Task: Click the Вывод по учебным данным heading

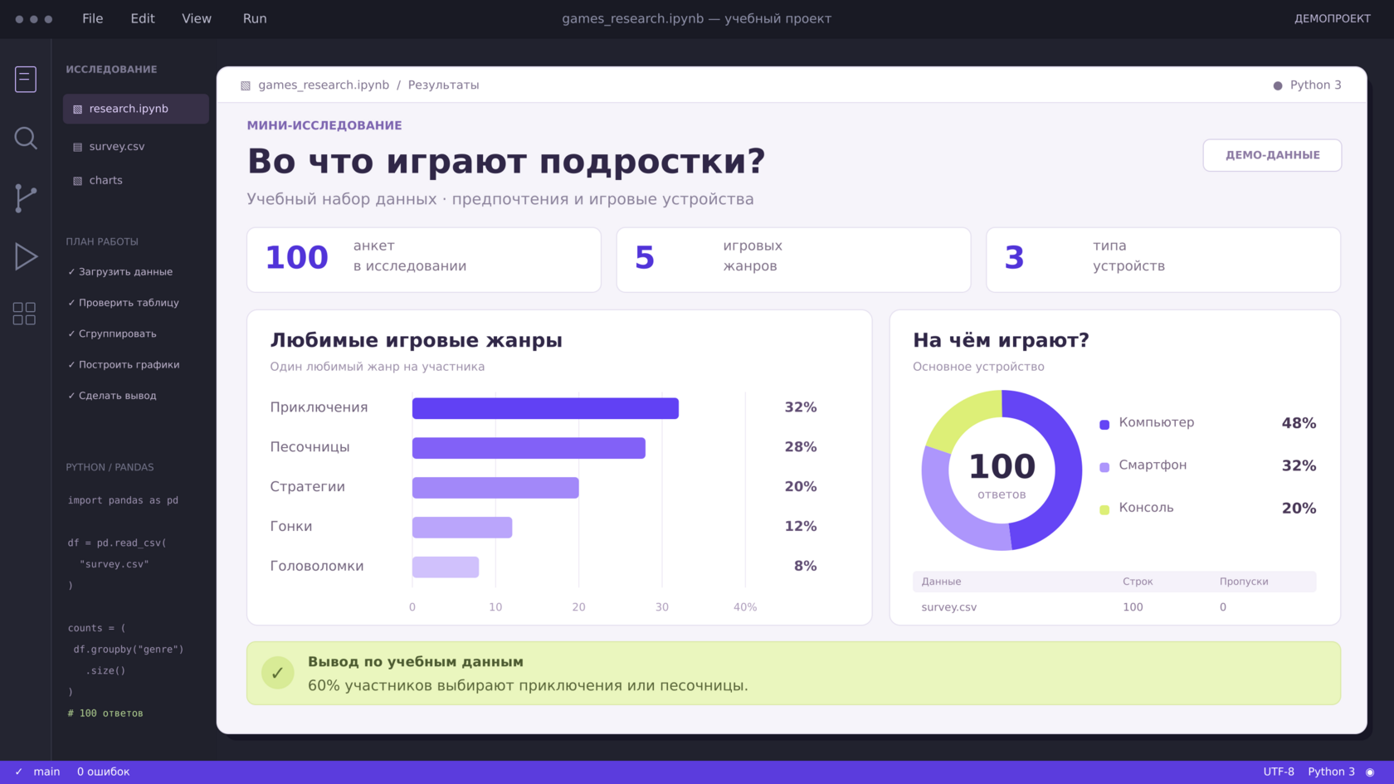Action: (x=415, y=662)
